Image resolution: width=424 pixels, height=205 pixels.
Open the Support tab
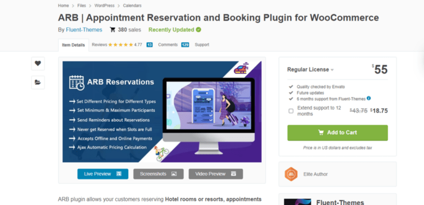(202, 45)
